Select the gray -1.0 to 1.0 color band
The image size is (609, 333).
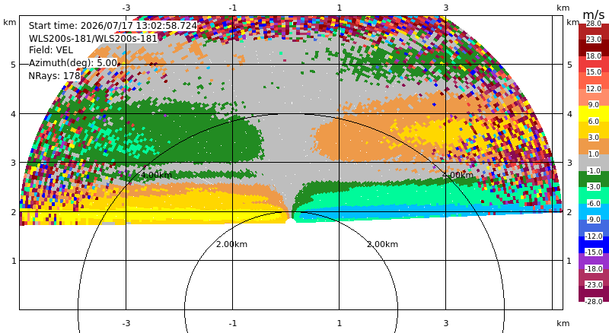[594, 162]
